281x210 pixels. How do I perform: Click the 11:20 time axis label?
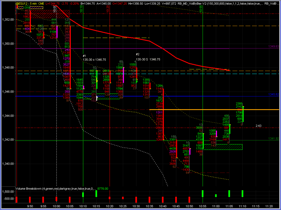click(269, 206)
